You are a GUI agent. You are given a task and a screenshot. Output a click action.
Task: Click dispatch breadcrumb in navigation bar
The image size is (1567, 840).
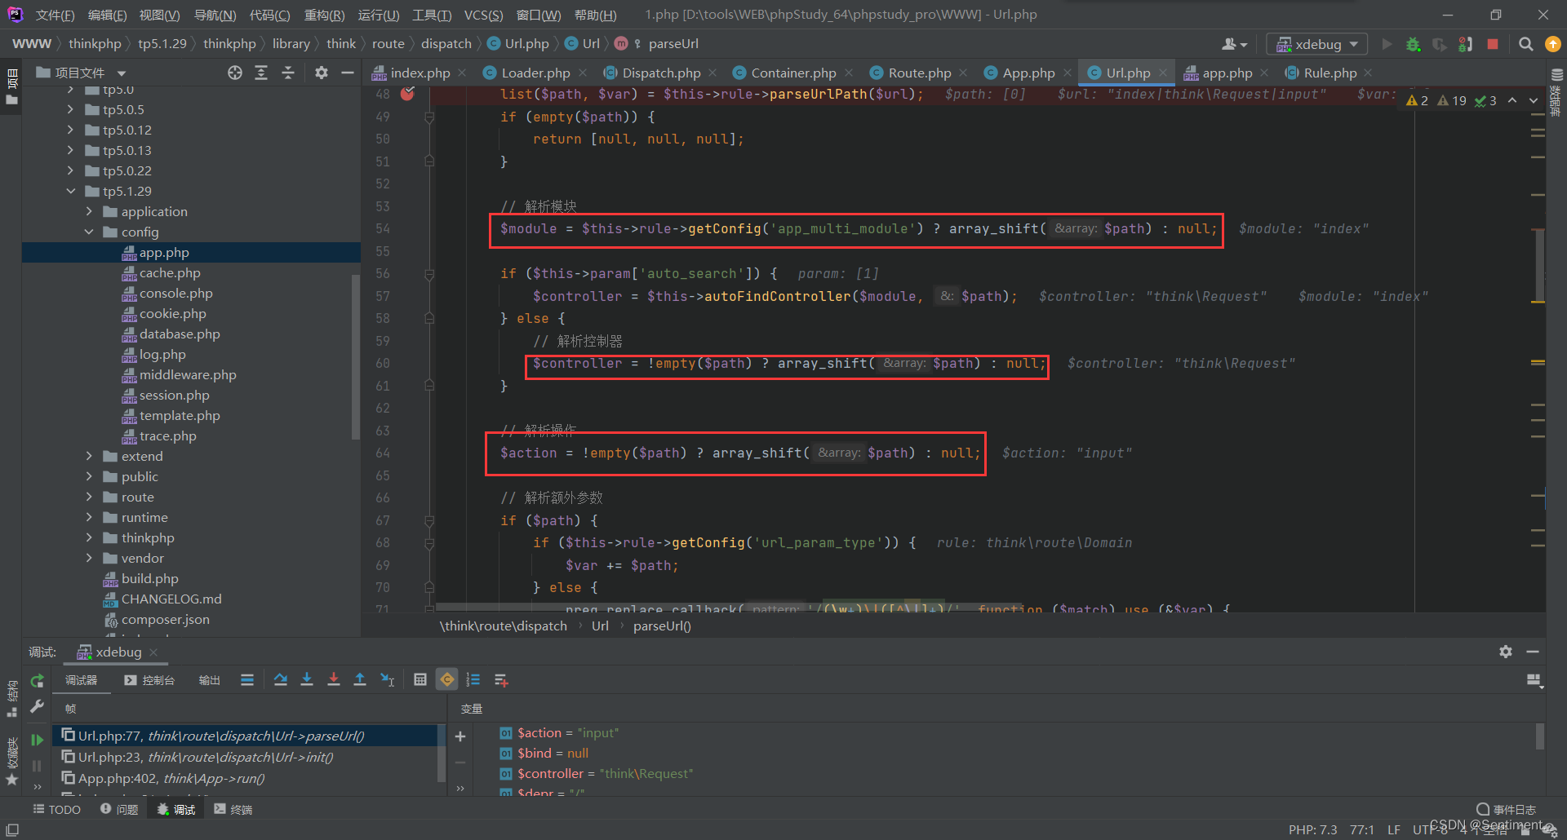(x=446, y=44)
